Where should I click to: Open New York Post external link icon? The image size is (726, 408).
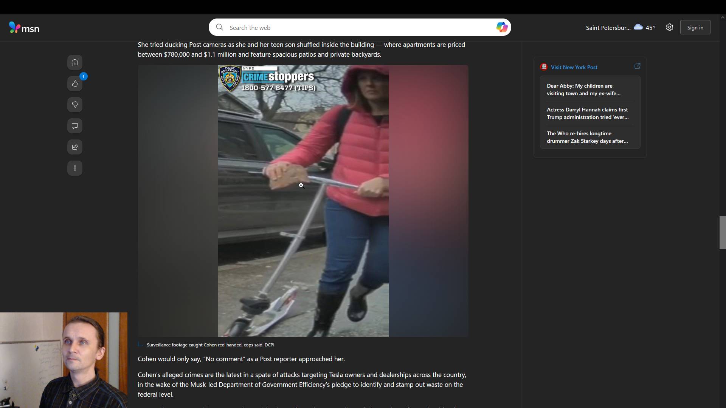(637, 66)
